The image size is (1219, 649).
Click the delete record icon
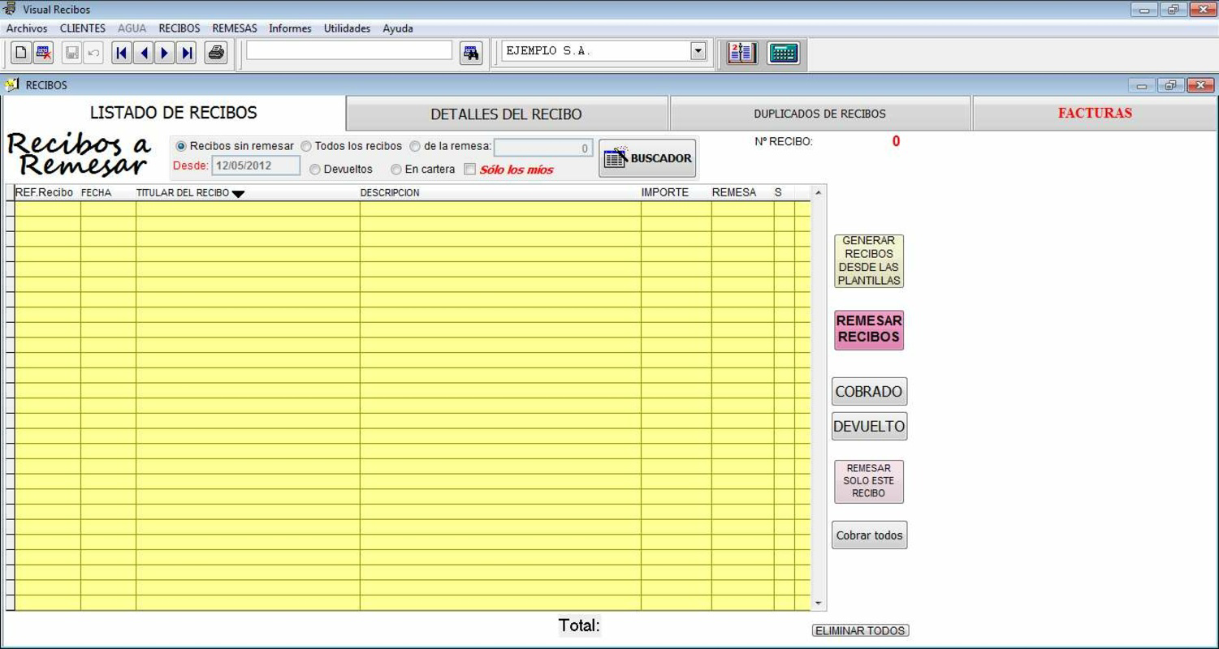[x=43, y=54]
